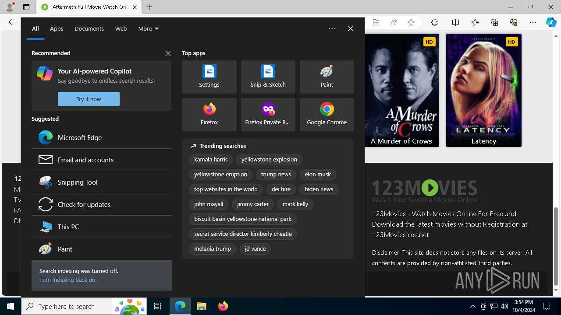This screenshot has height=315, width=561.
Task: Open Firefox from the taskbar
Action: [223, 306]
